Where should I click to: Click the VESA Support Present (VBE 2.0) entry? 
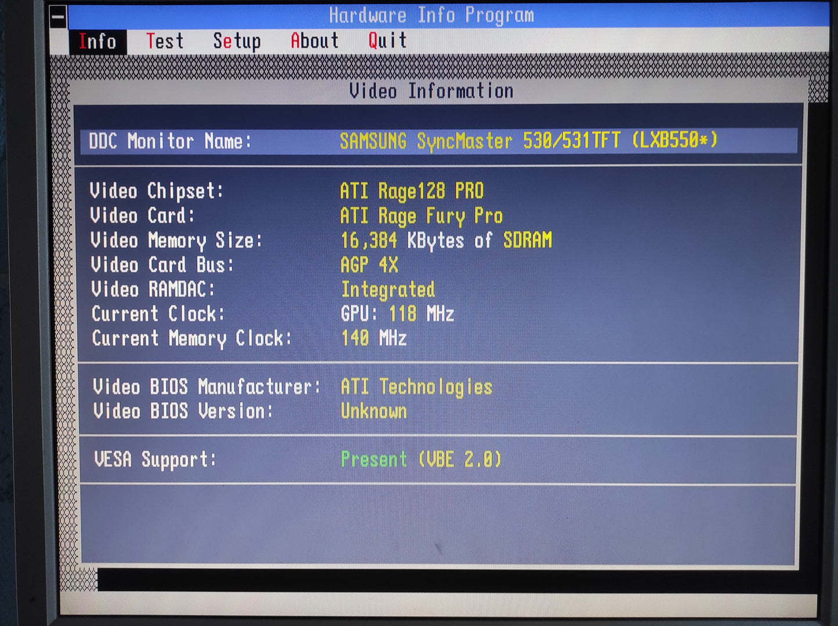point(422,459)
